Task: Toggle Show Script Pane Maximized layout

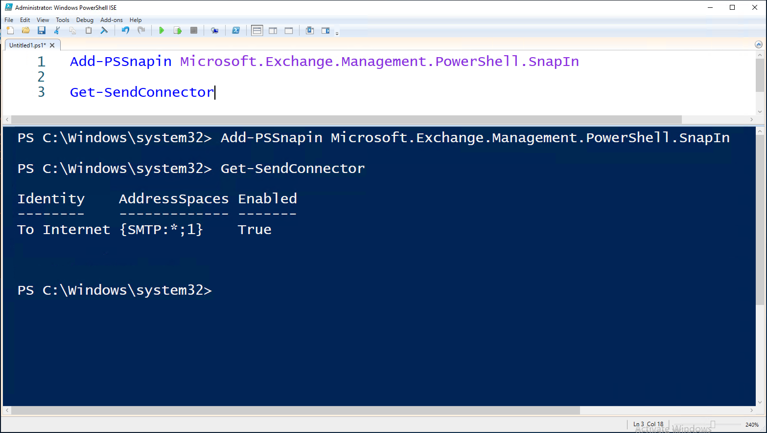Action: (288, 30)
